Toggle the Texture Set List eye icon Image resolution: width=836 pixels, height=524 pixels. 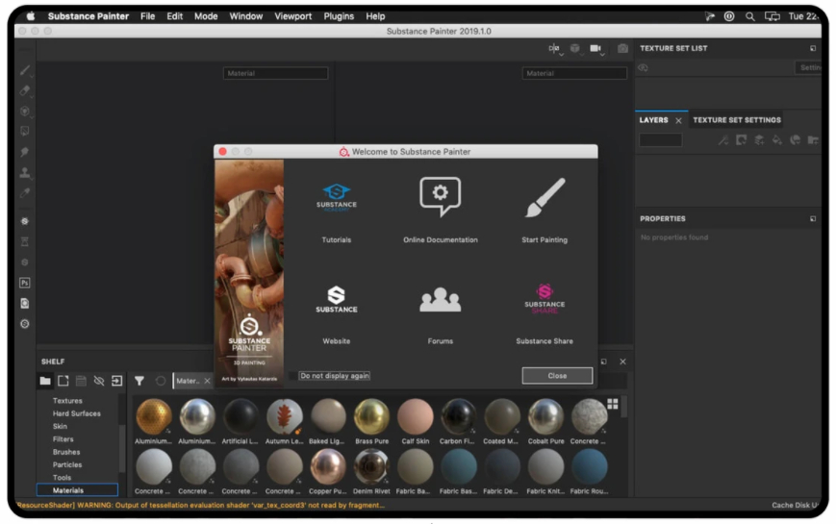tap(643, 67)
